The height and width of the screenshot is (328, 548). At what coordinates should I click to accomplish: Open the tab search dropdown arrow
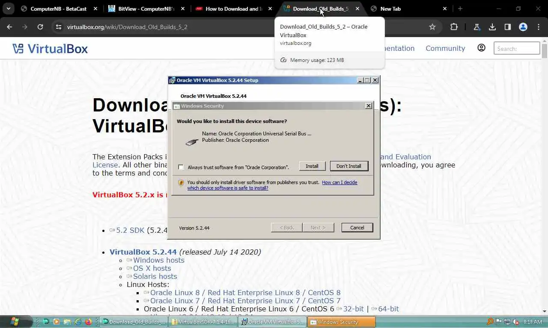(9, 9)
